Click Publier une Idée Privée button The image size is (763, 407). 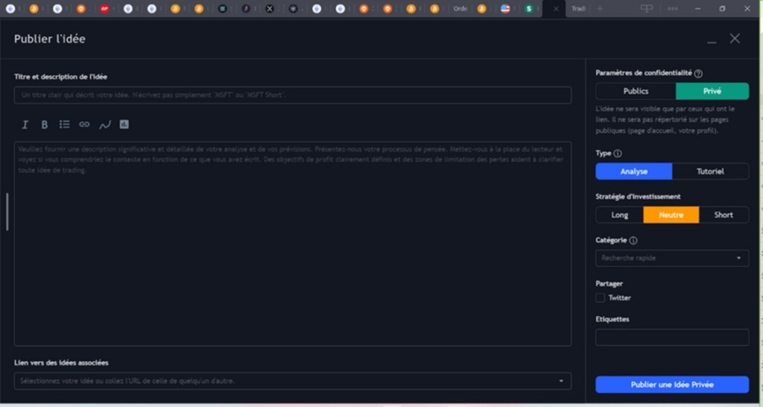click(x=672, y=385)
